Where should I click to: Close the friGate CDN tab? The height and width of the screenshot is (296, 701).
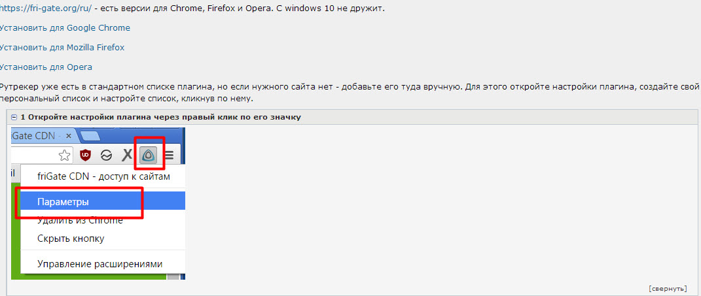click(69, 135)
